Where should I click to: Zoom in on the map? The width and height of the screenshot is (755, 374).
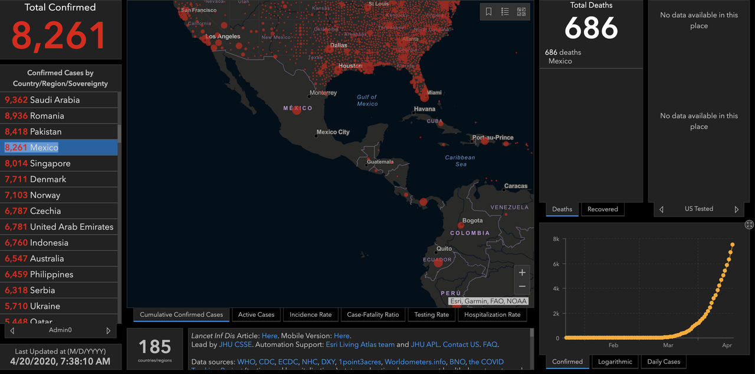click(521, 273)
